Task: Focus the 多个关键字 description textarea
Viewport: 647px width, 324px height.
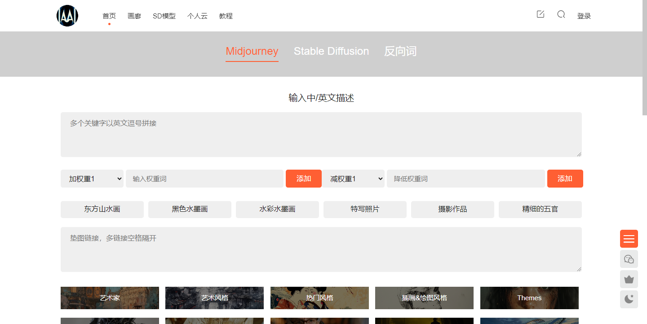Action: point(321,135)
